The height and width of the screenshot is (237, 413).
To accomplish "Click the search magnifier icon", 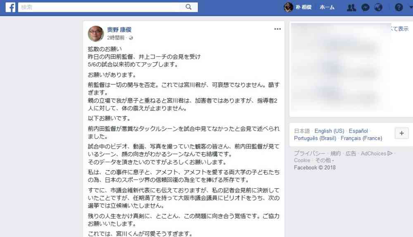I will click(x=189, y=7).
